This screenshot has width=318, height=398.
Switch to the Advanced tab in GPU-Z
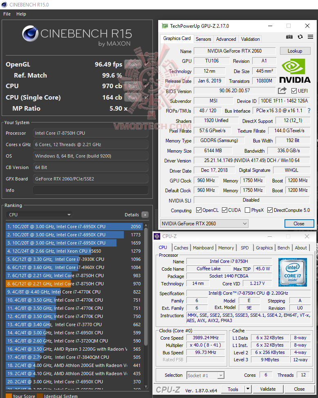point(226,39)
